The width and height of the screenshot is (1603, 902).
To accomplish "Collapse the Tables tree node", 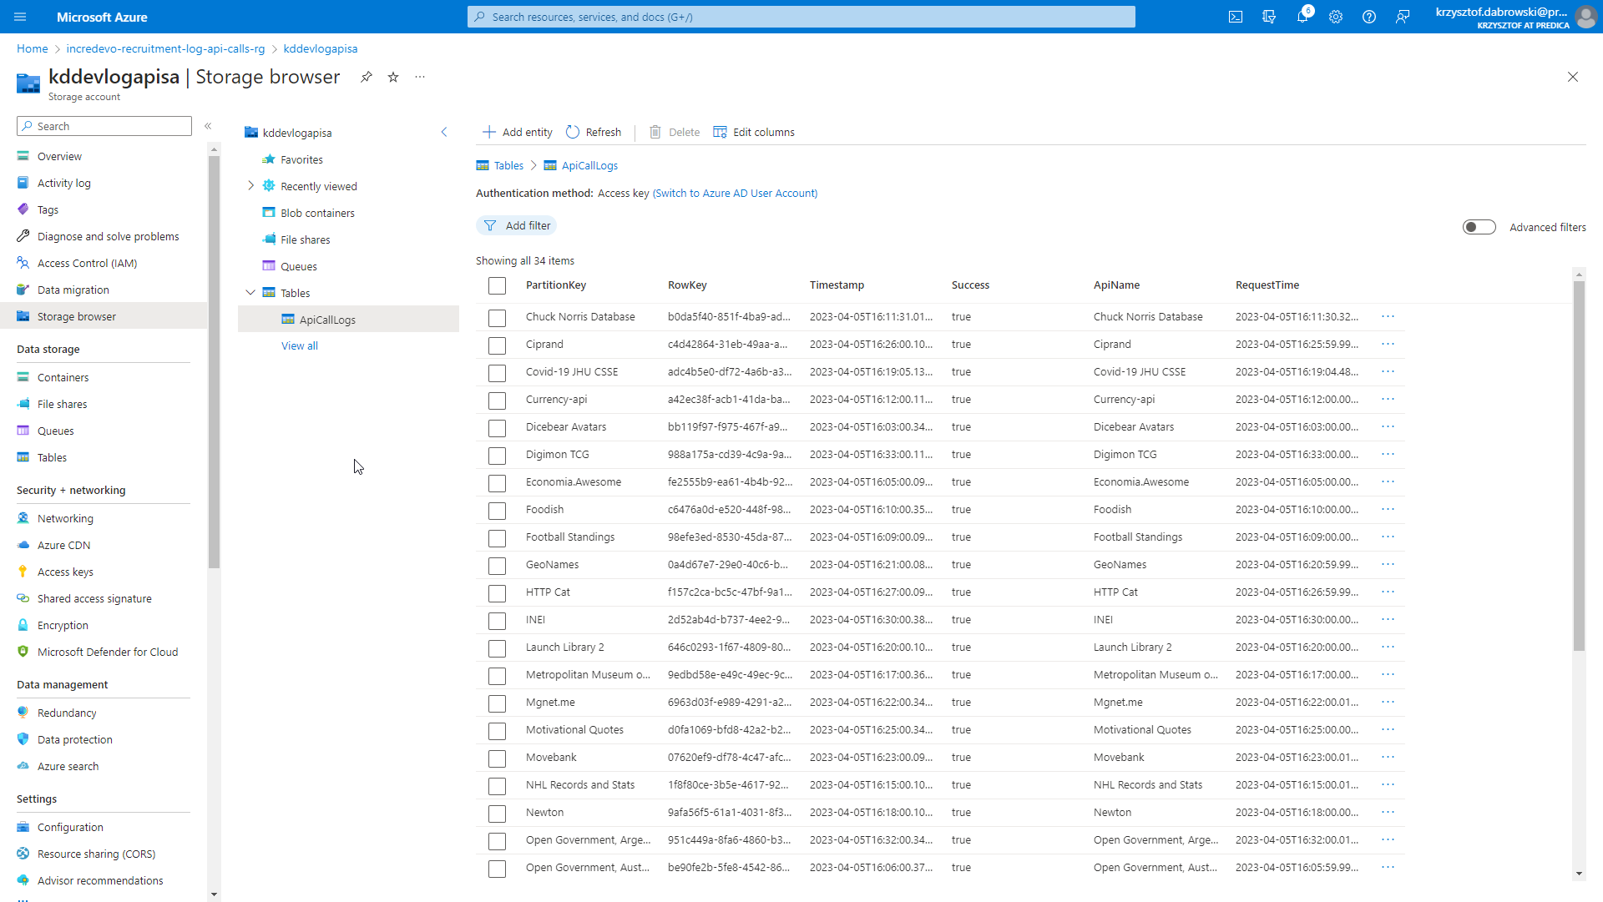I will [250, 293].
